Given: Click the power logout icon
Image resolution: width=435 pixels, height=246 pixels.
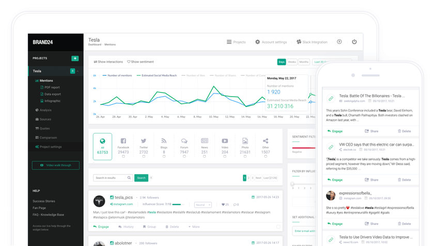Looking at the screenshot, I should pos(354,42).
